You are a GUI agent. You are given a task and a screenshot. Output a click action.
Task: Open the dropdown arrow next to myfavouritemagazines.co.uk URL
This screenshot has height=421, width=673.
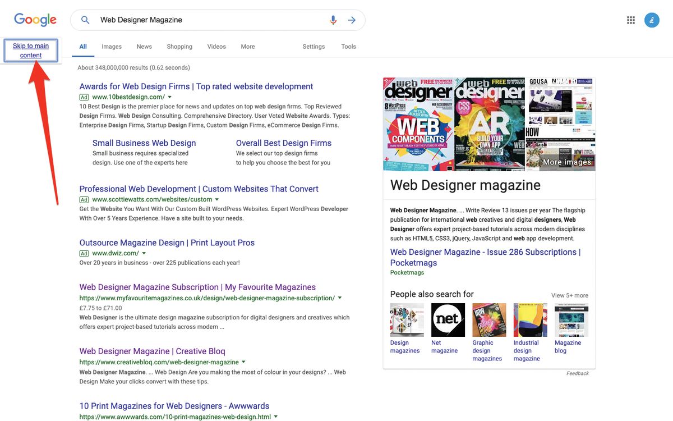[340, 298]
